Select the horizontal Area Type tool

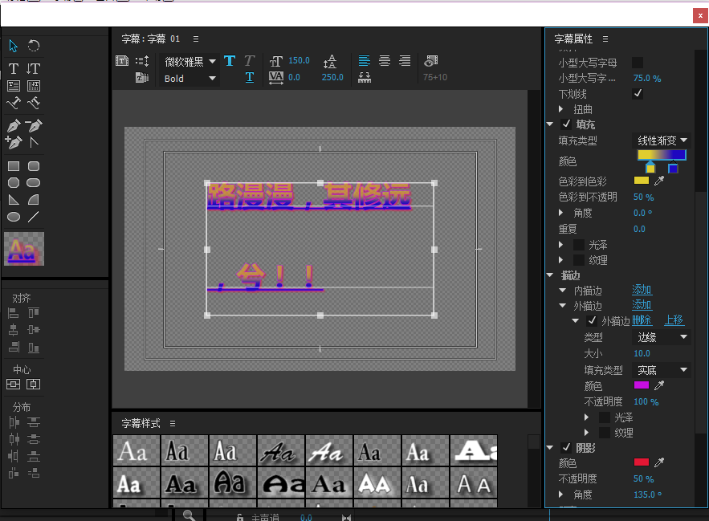tap(14, 86)
